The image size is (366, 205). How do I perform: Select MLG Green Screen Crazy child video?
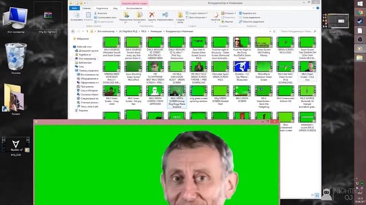coord(112,95)
